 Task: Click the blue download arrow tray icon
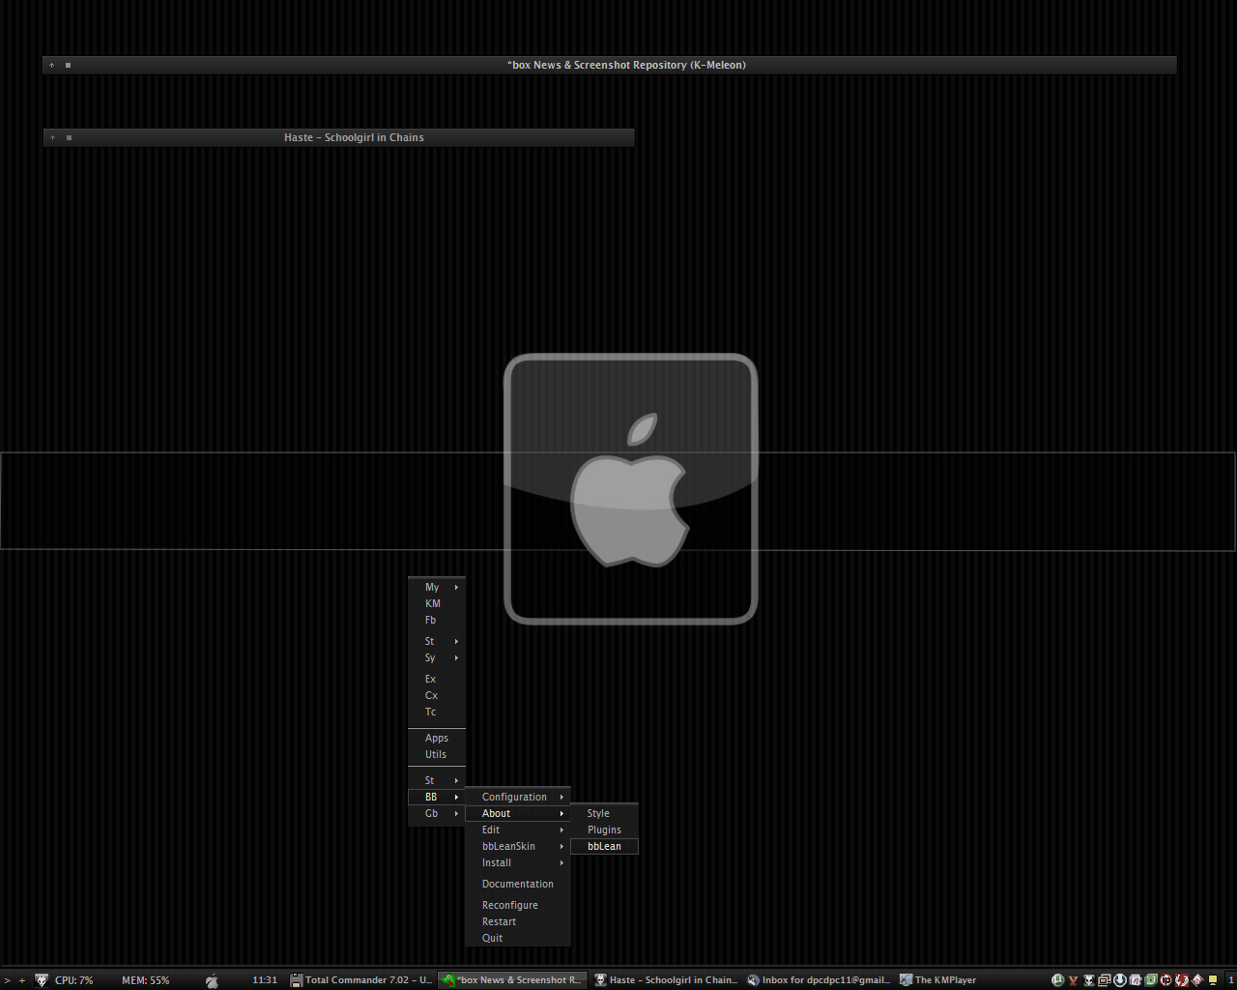pyautogui.click(x=1120, y=979)
